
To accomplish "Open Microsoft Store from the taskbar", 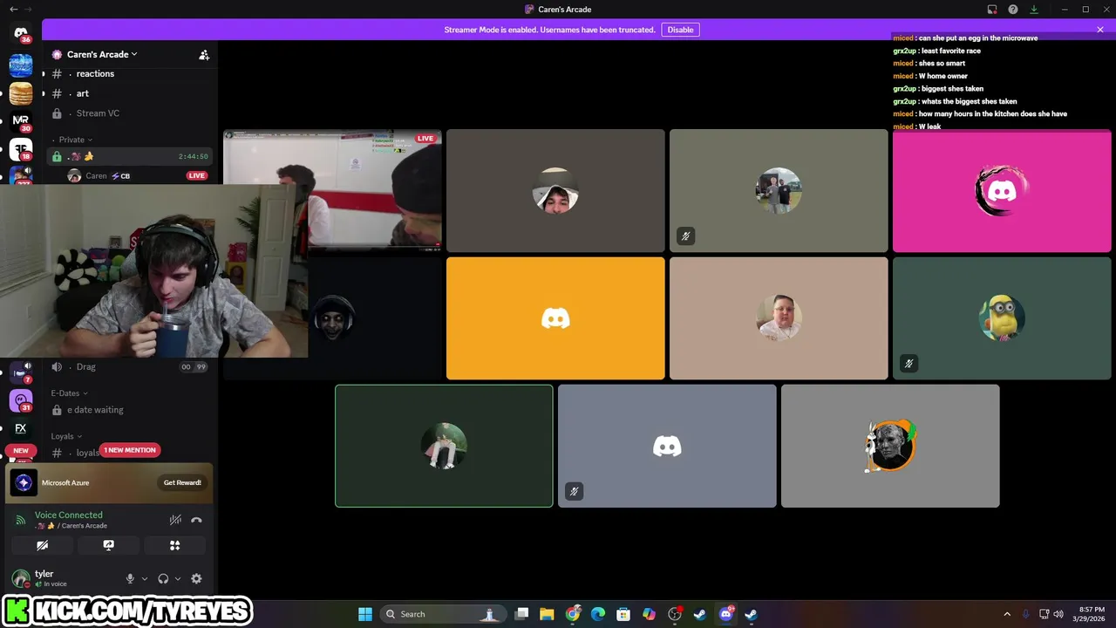I will [x=623, y=614].
